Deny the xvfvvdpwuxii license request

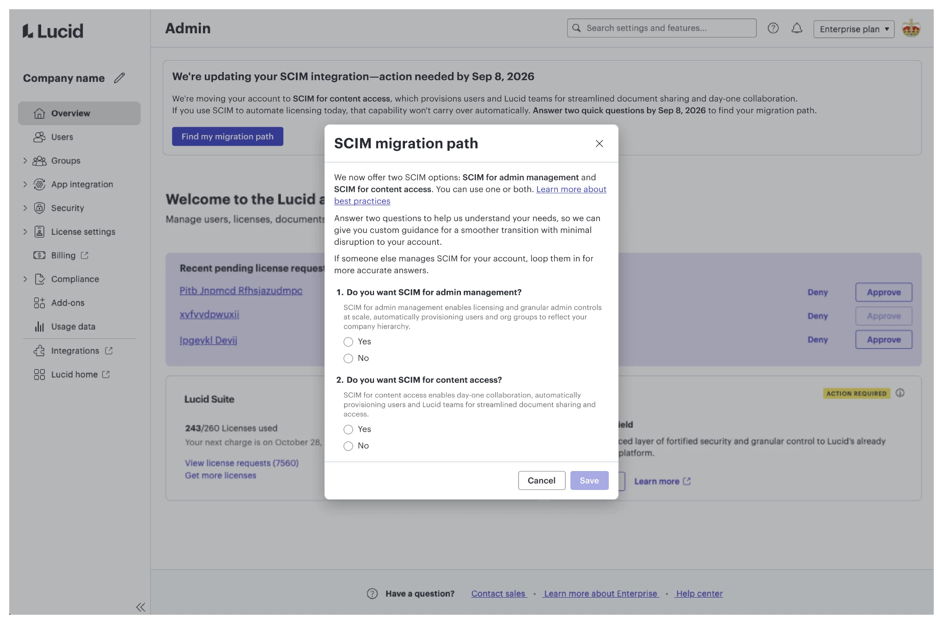(818, 316)
